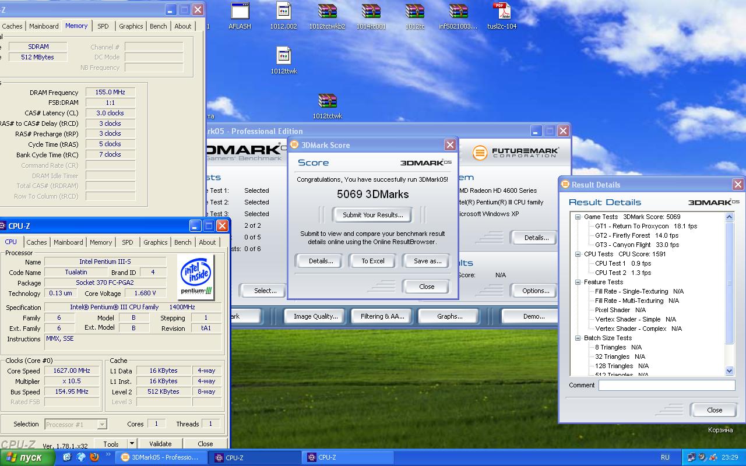
Task: Switch to Graphics tab in lower CPU-Z window
Action: point(156,242)
